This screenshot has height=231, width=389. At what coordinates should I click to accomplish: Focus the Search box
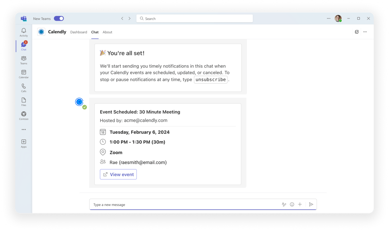click(x=194, y=18)
